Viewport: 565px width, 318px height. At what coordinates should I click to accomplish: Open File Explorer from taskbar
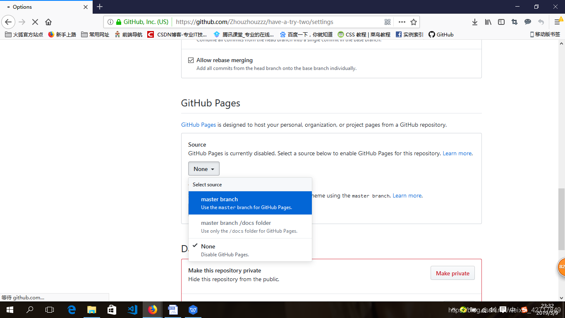(x=92, y=309)
